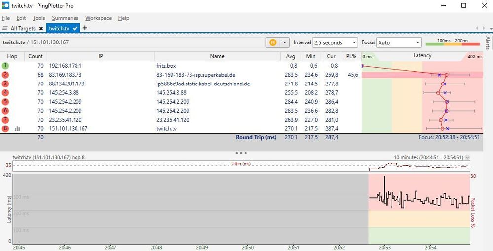Click the Cur column header
493x251 pixels.
331,56
